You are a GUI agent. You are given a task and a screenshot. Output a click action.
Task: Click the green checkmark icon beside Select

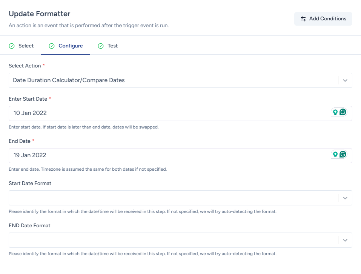coord(12,46)
